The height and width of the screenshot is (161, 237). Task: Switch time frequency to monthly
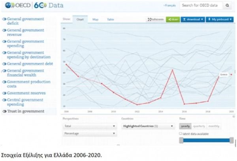214,126
